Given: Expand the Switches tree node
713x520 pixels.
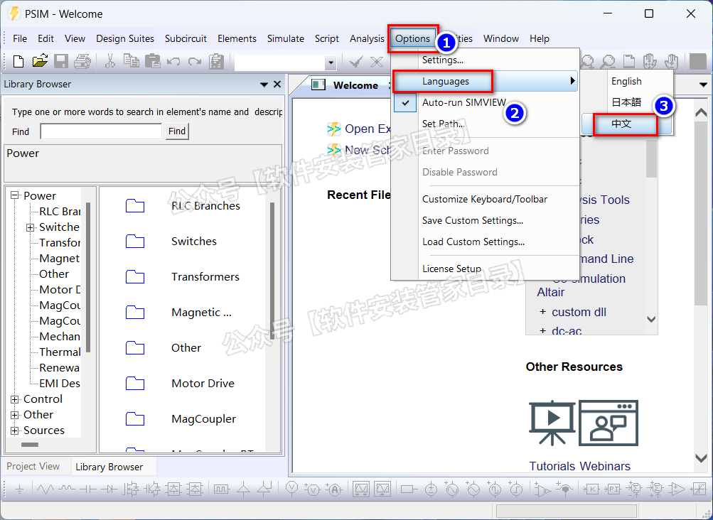Looking at the screenshot, I should (30, 227).
